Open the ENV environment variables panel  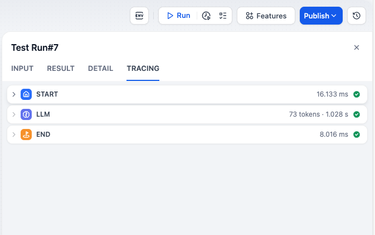[139, 16]
